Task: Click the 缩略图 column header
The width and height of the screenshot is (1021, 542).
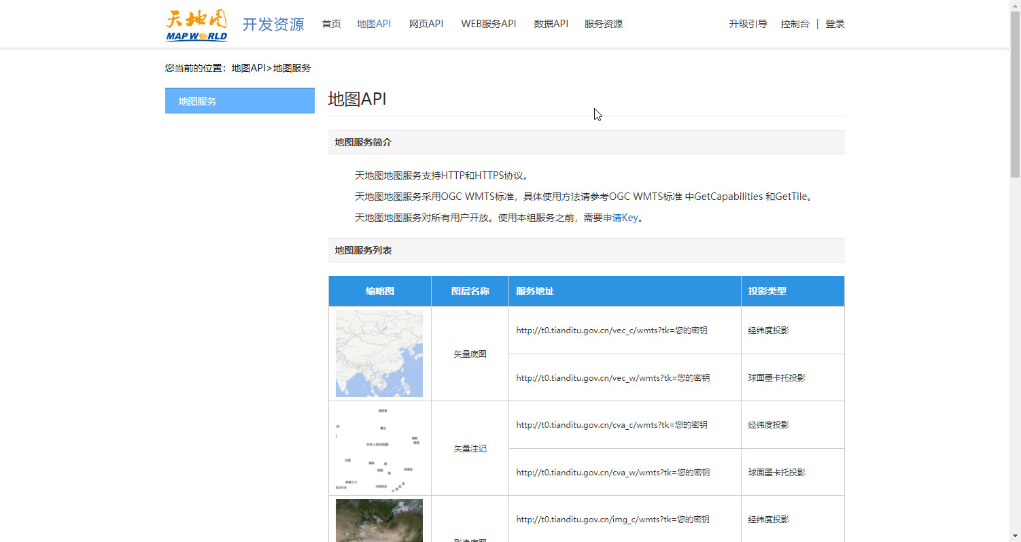Action: pos(380,291)
